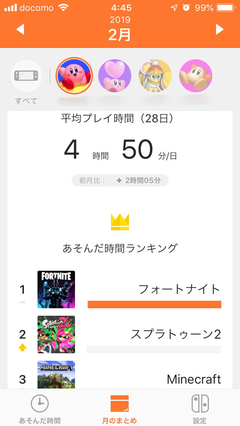This screenshot has height=426, width=240.
Task: Tap the Minecraft title text
Action: point(194,379)
